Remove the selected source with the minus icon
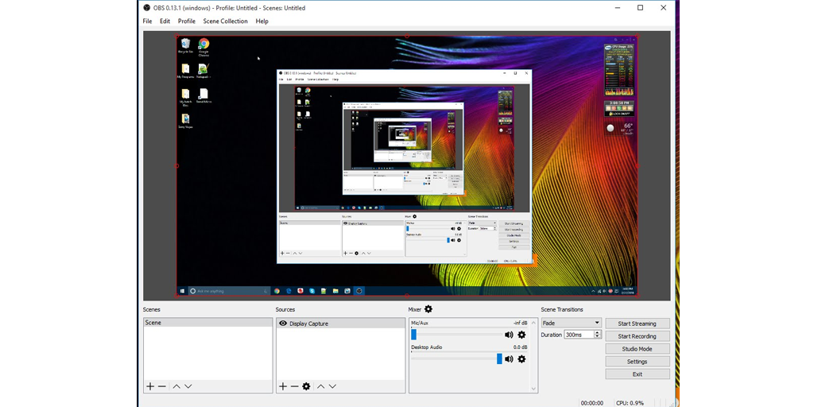The image size is (814, 407). 294,386
